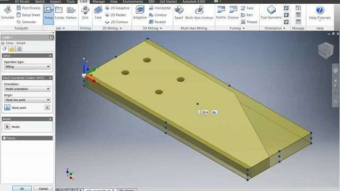Switch to Tool Isometric view
This screenshot has width=340, height=191.
[271, 13]
